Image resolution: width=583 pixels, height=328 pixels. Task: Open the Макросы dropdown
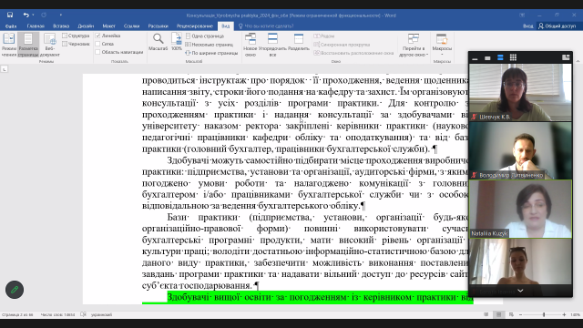pos(442,44)
